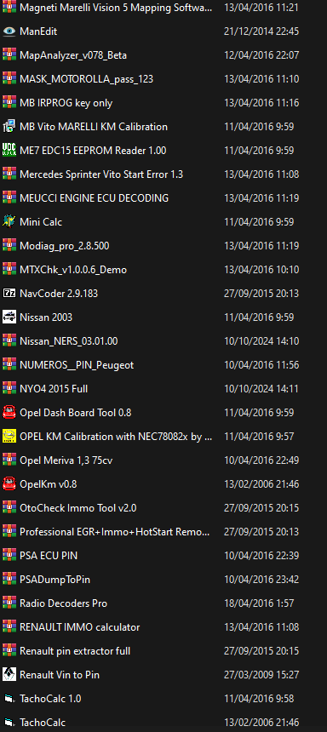Click the red OpelKm v0.8 icon
The image size is (327, 732).
pos(9,483)
